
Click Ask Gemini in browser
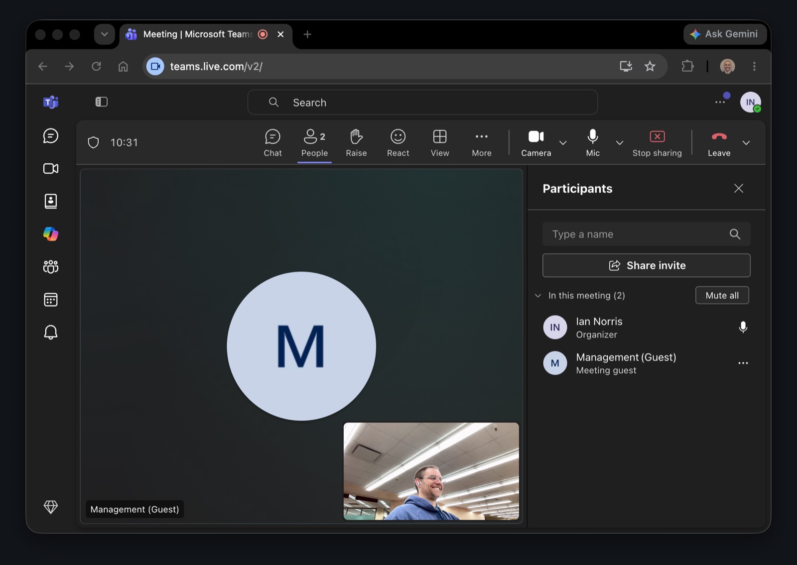(x=725, y=34)
